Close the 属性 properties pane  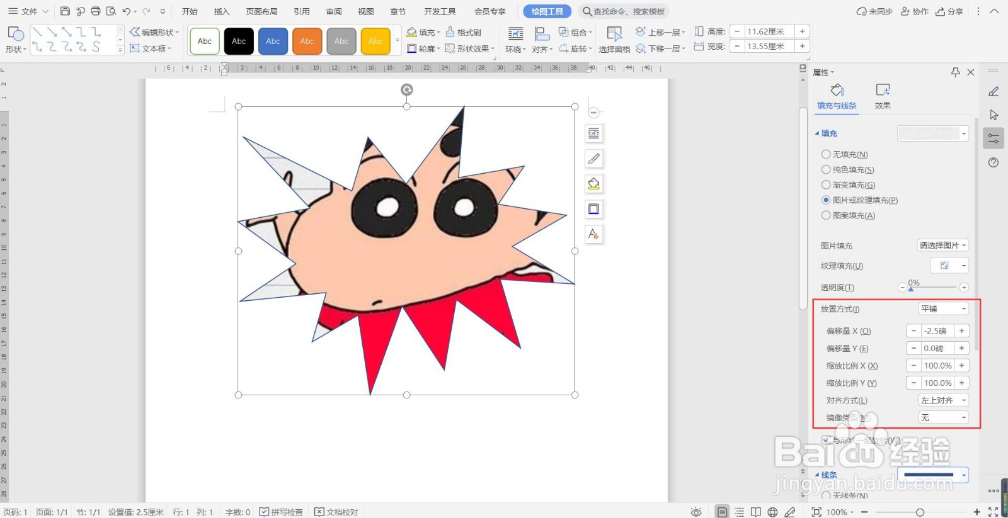point(971,72)
